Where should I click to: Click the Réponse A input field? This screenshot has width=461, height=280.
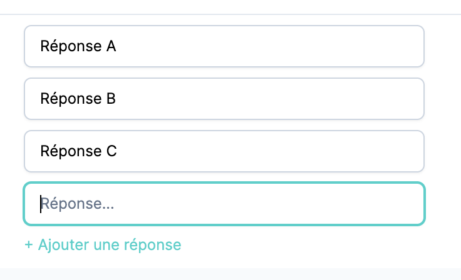click(x=224, y=46)
